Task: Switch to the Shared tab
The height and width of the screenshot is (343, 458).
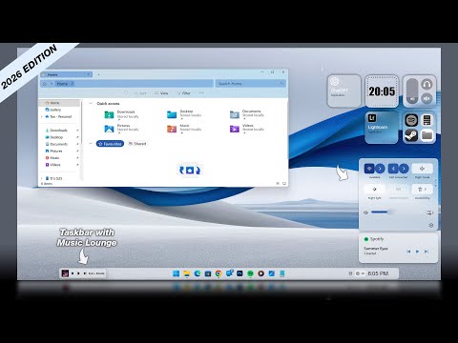Action: tap(137, 144)
